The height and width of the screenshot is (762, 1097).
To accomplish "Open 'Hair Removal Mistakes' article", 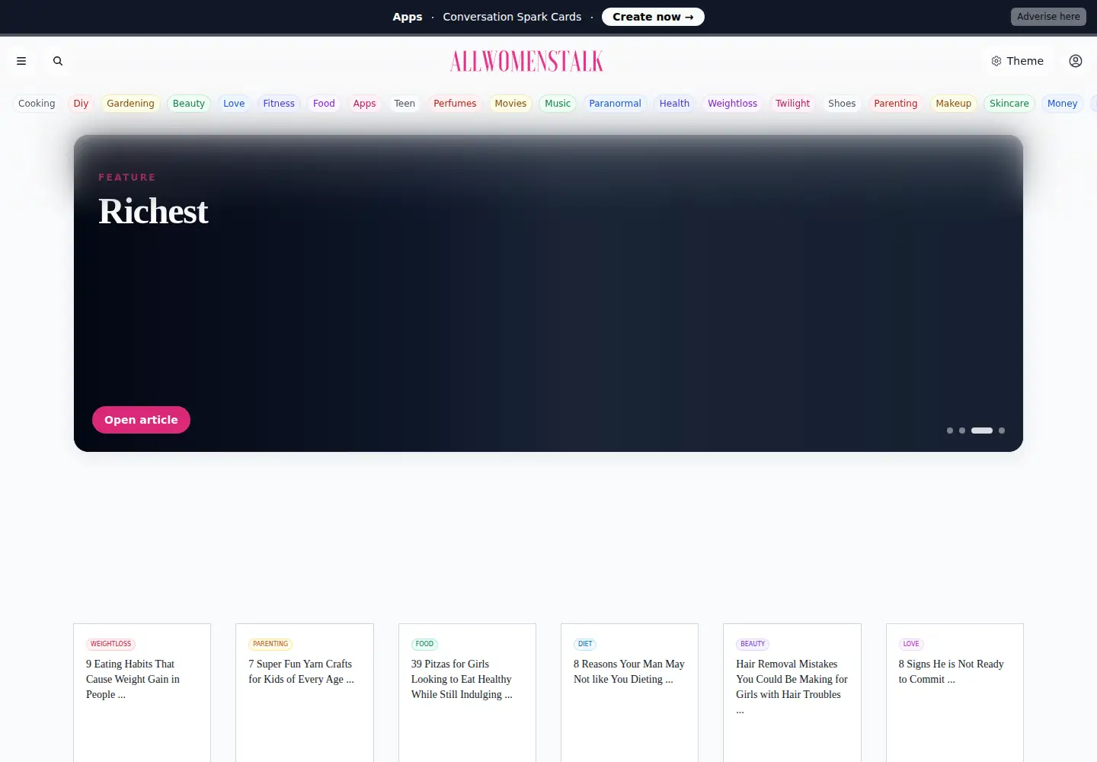I will coord(792,687).
